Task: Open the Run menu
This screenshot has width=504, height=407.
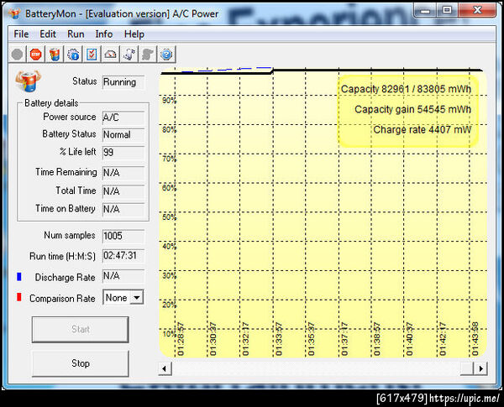Action: [x=76, y=34]
